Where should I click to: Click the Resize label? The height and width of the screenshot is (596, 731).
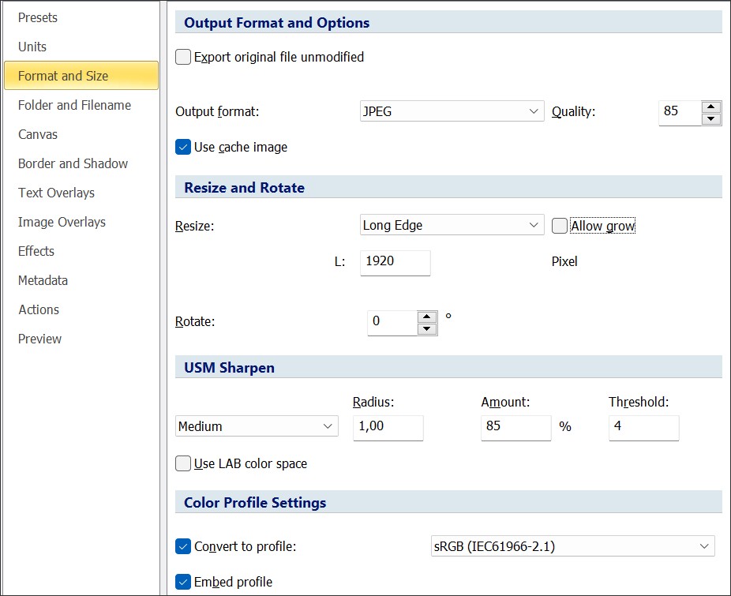click(194, 226)
